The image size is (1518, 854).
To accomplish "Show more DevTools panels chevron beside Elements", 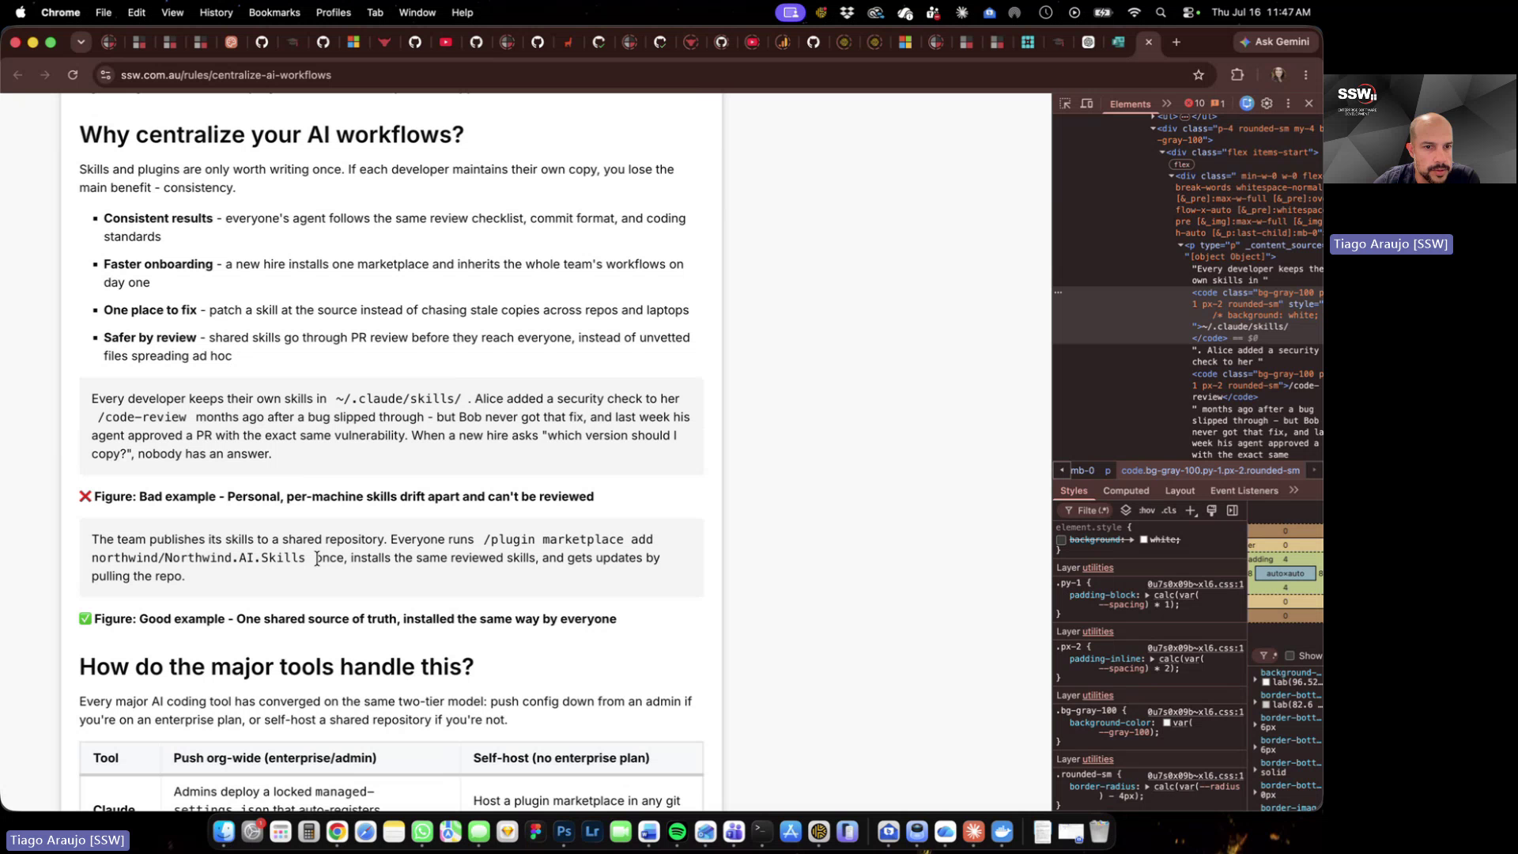I will [1167, 104].
